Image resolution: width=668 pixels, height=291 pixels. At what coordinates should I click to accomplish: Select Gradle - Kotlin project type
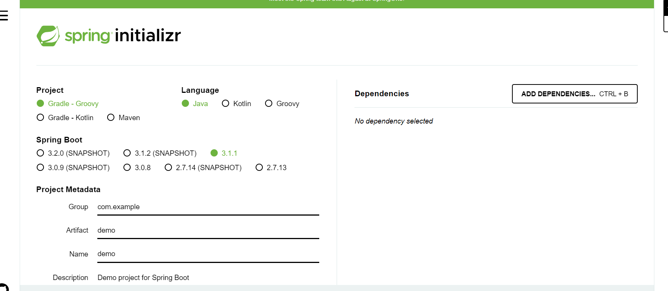click(65, 117)
